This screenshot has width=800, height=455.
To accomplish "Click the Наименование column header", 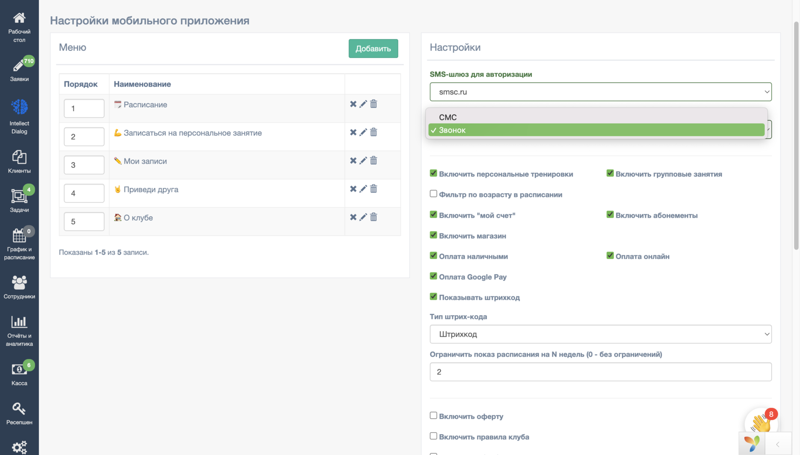I will pos(142,84).
